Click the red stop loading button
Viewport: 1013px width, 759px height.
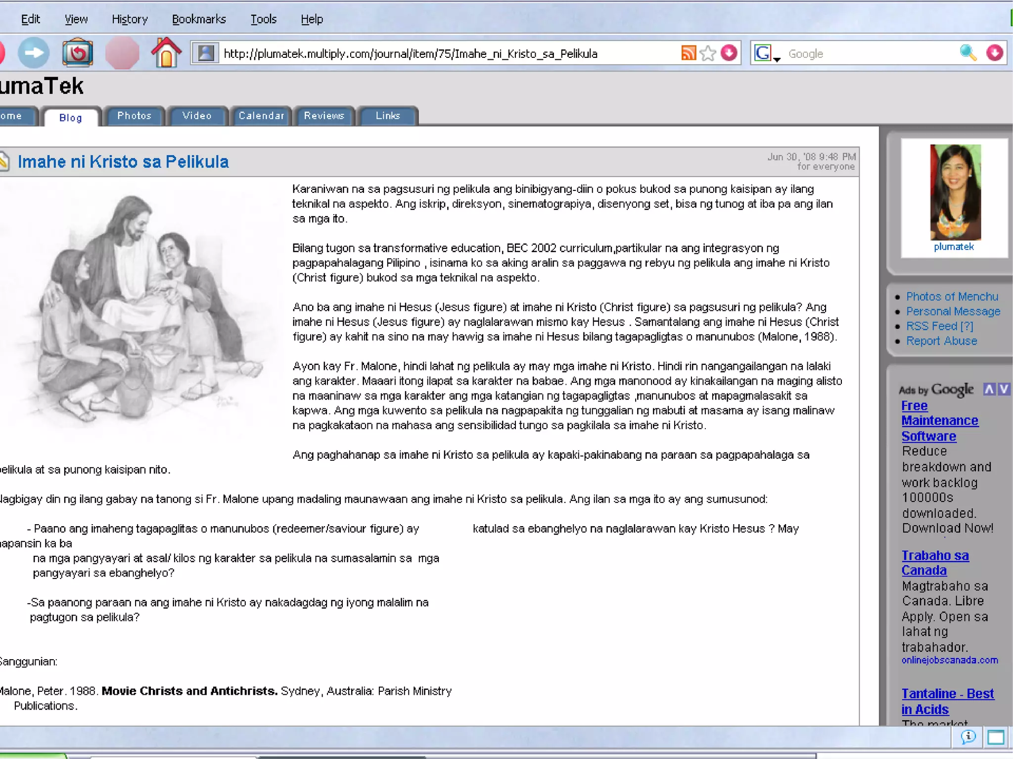click(x=122, y=52)
